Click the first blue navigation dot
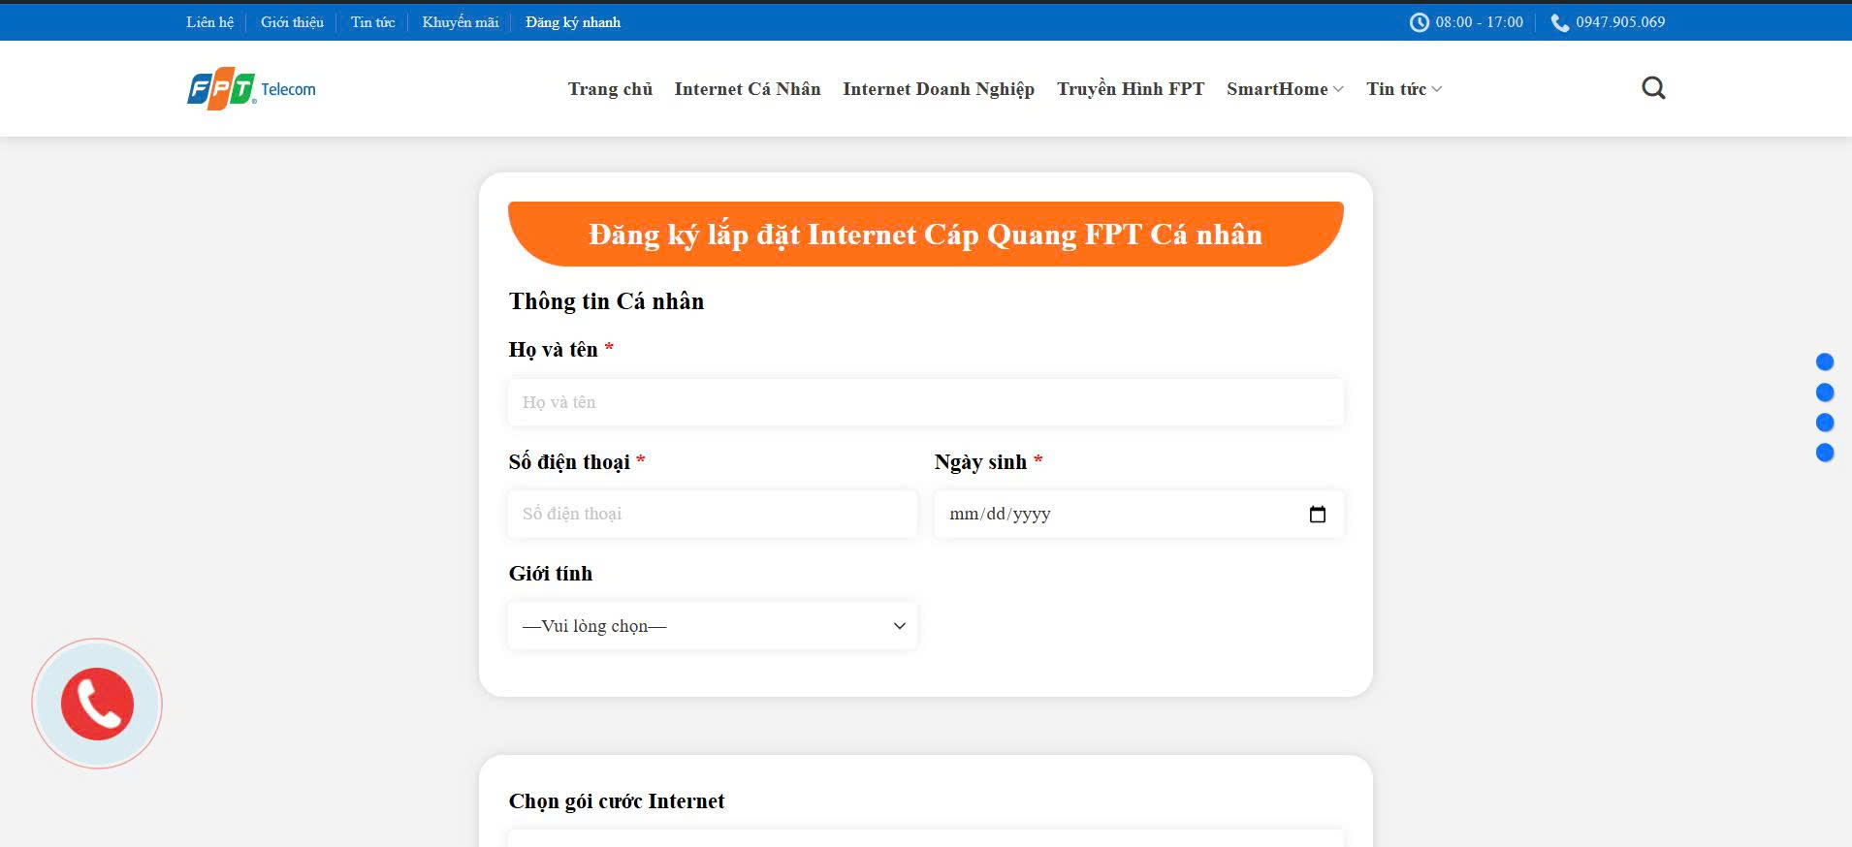The image size is (1852, 847). pos(1824,362)
